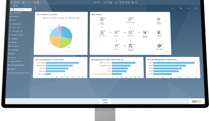Open Incoming Payments icon

pyautogui.click(x=145, y=32)
